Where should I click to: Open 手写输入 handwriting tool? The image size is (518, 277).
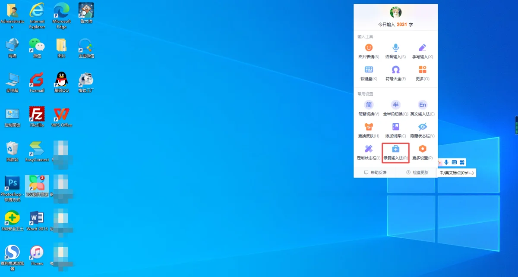click(x=422, y=48)
